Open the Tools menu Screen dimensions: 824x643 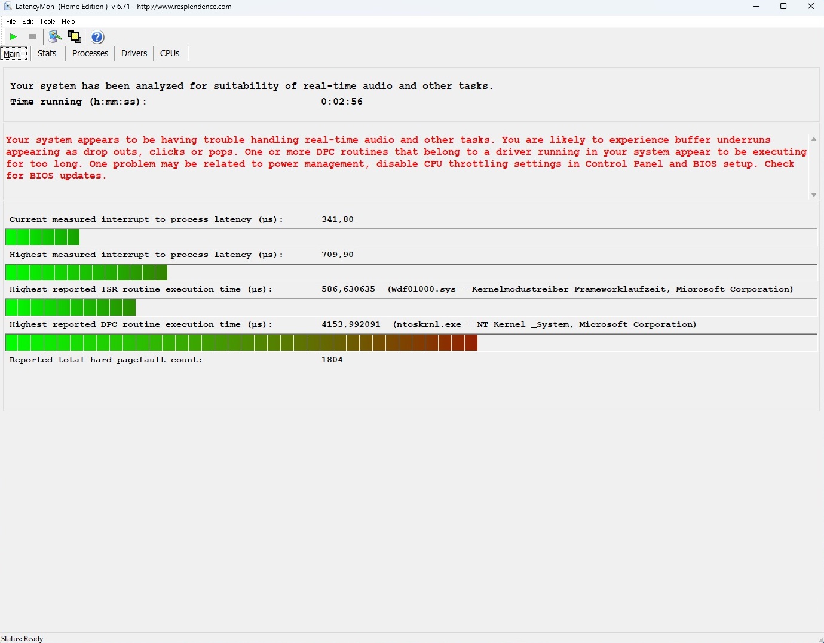coord(47,22)
